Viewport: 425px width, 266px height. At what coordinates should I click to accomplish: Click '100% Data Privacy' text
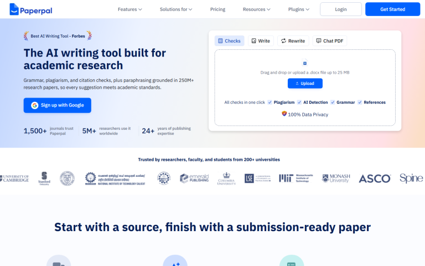[x=308, y=115]
